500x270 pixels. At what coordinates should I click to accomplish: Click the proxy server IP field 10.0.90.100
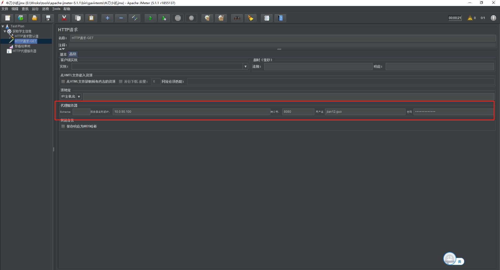point(191,112)
